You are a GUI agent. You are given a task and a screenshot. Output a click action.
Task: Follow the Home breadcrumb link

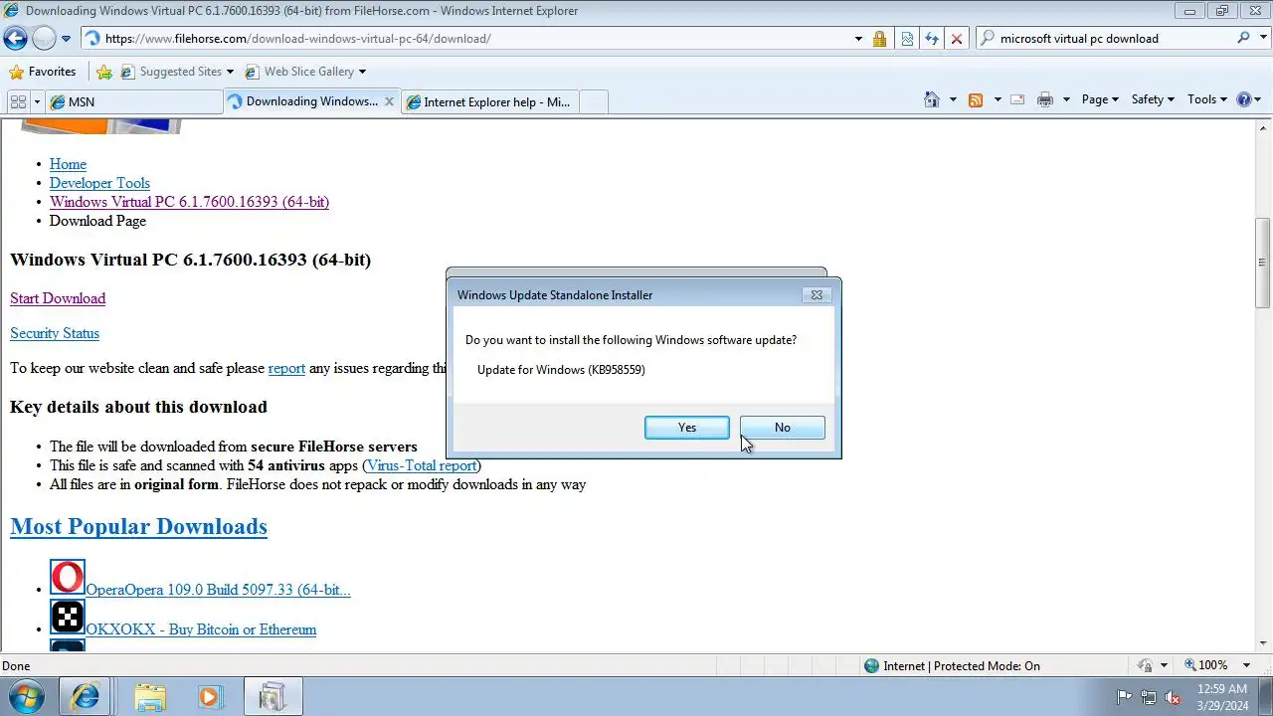pos(68,164)
